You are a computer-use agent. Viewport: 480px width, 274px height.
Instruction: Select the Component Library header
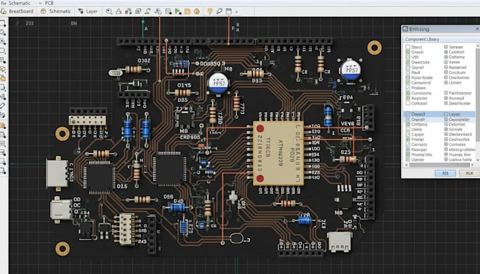pyautogui.click(x=440, y=39)
